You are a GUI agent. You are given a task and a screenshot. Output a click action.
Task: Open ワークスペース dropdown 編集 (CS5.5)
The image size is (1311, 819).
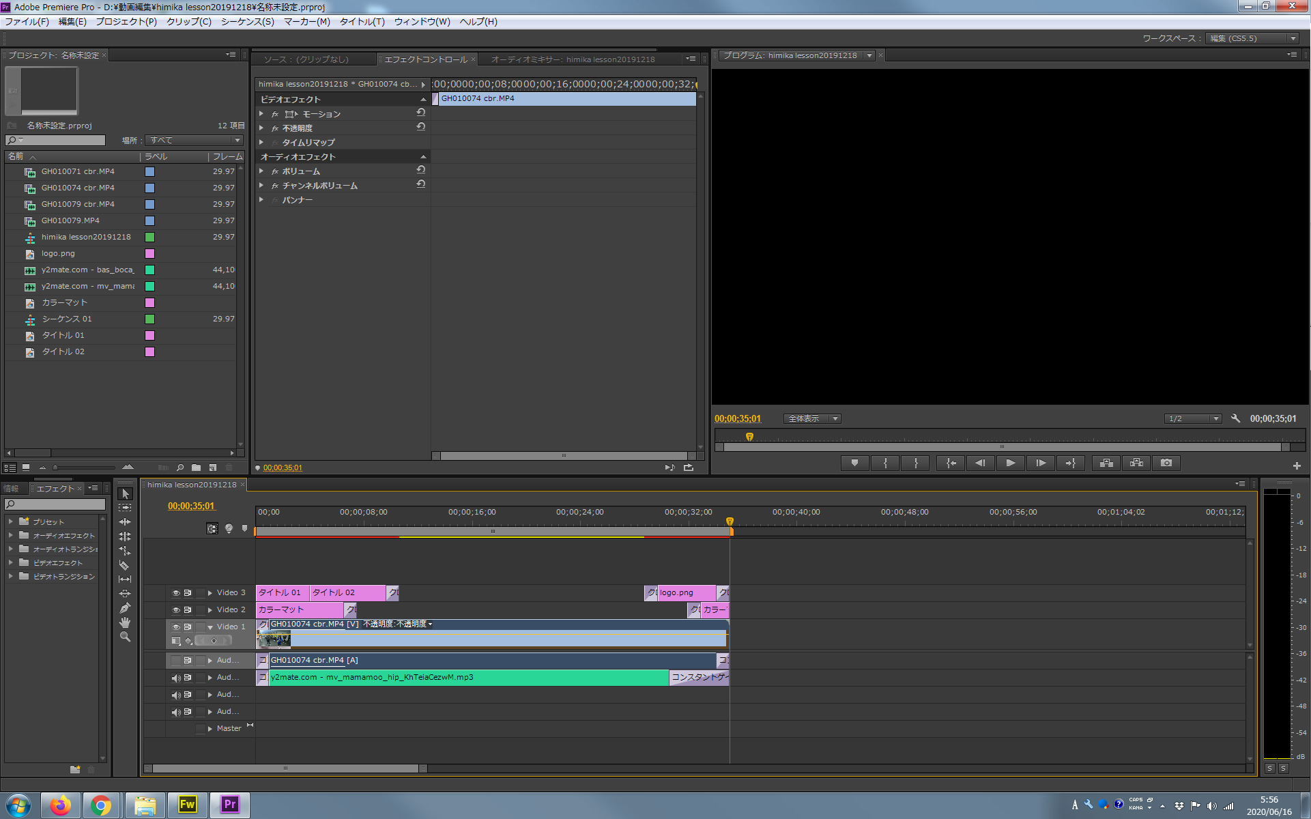click(x=1252, y=38)
